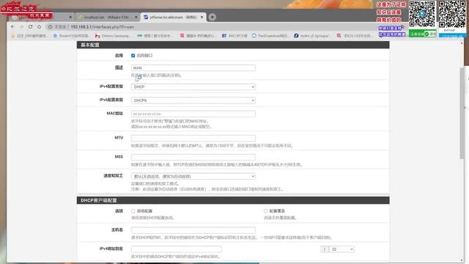Open the browser home page

[x=39, y=26]
